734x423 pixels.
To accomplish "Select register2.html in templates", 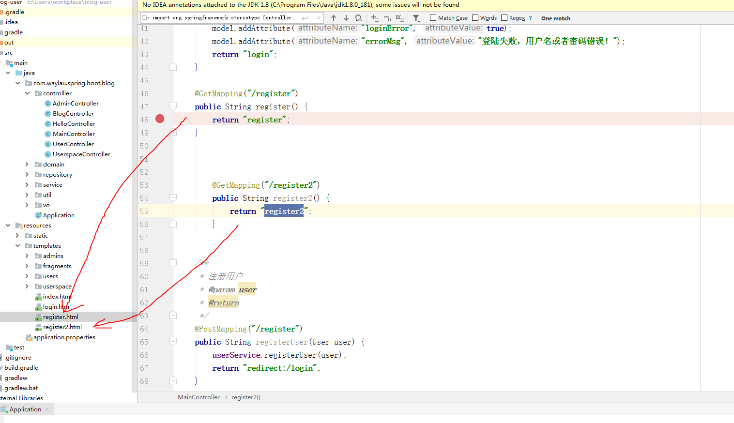I will click(62, 327).
